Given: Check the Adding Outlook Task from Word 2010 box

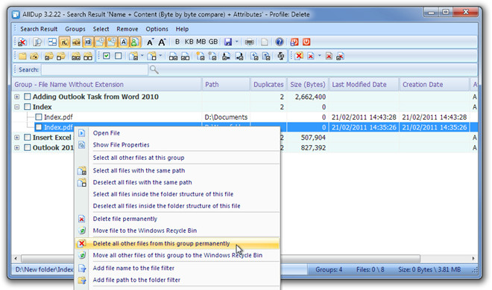Looking at the screenshot, I should click(x=28, y=97).
